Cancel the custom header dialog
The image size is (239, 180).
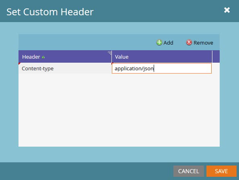[189, 171]
